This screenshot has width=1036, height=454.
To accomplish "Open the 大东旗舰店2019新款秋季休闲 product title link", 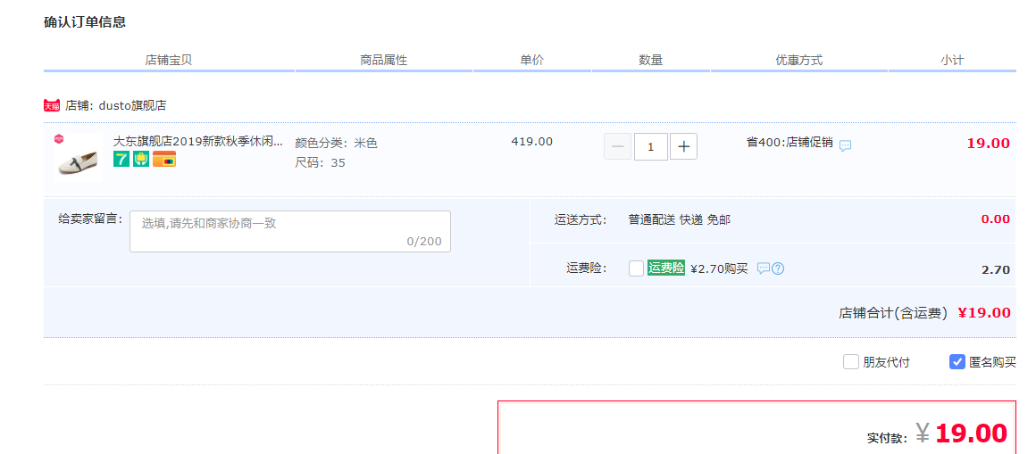I will (198, 141).
